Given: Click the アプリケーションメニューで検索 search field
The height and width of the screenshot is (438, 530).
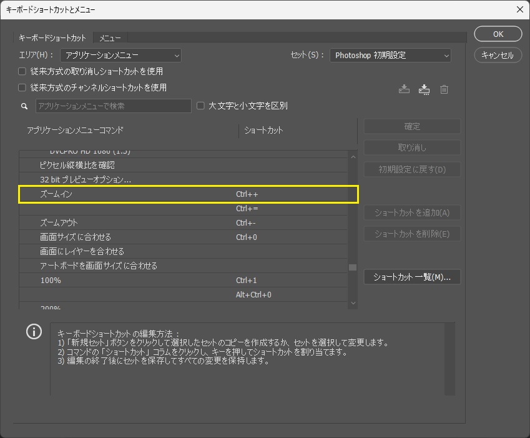Looking at the screenshot, I should tap(113, 106).
